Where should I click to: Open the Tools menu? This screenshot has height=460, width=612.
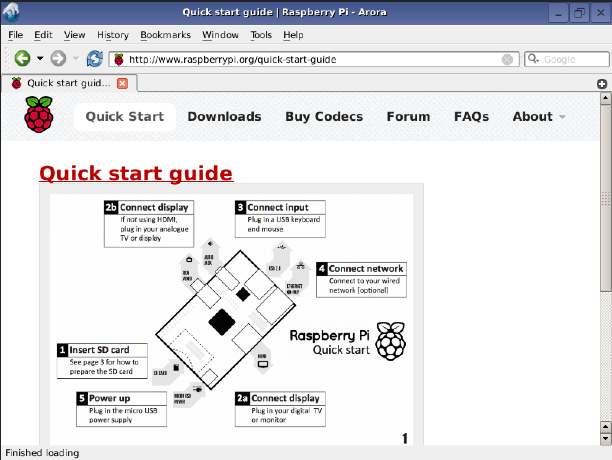[x=261, y=35]
